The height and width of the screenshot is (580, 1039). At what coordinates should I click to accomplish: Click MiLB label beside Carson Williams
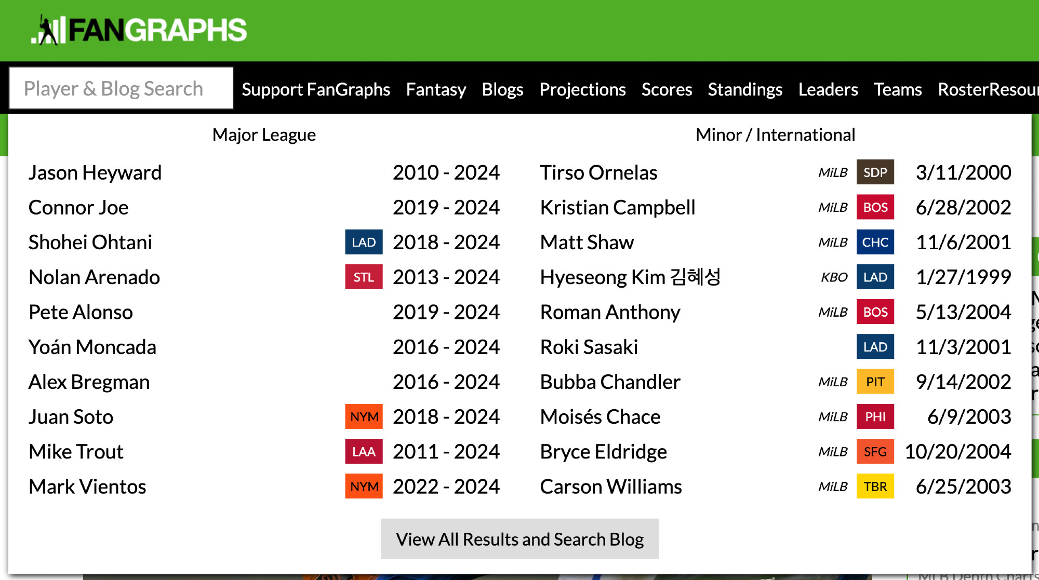pos(833,487)
